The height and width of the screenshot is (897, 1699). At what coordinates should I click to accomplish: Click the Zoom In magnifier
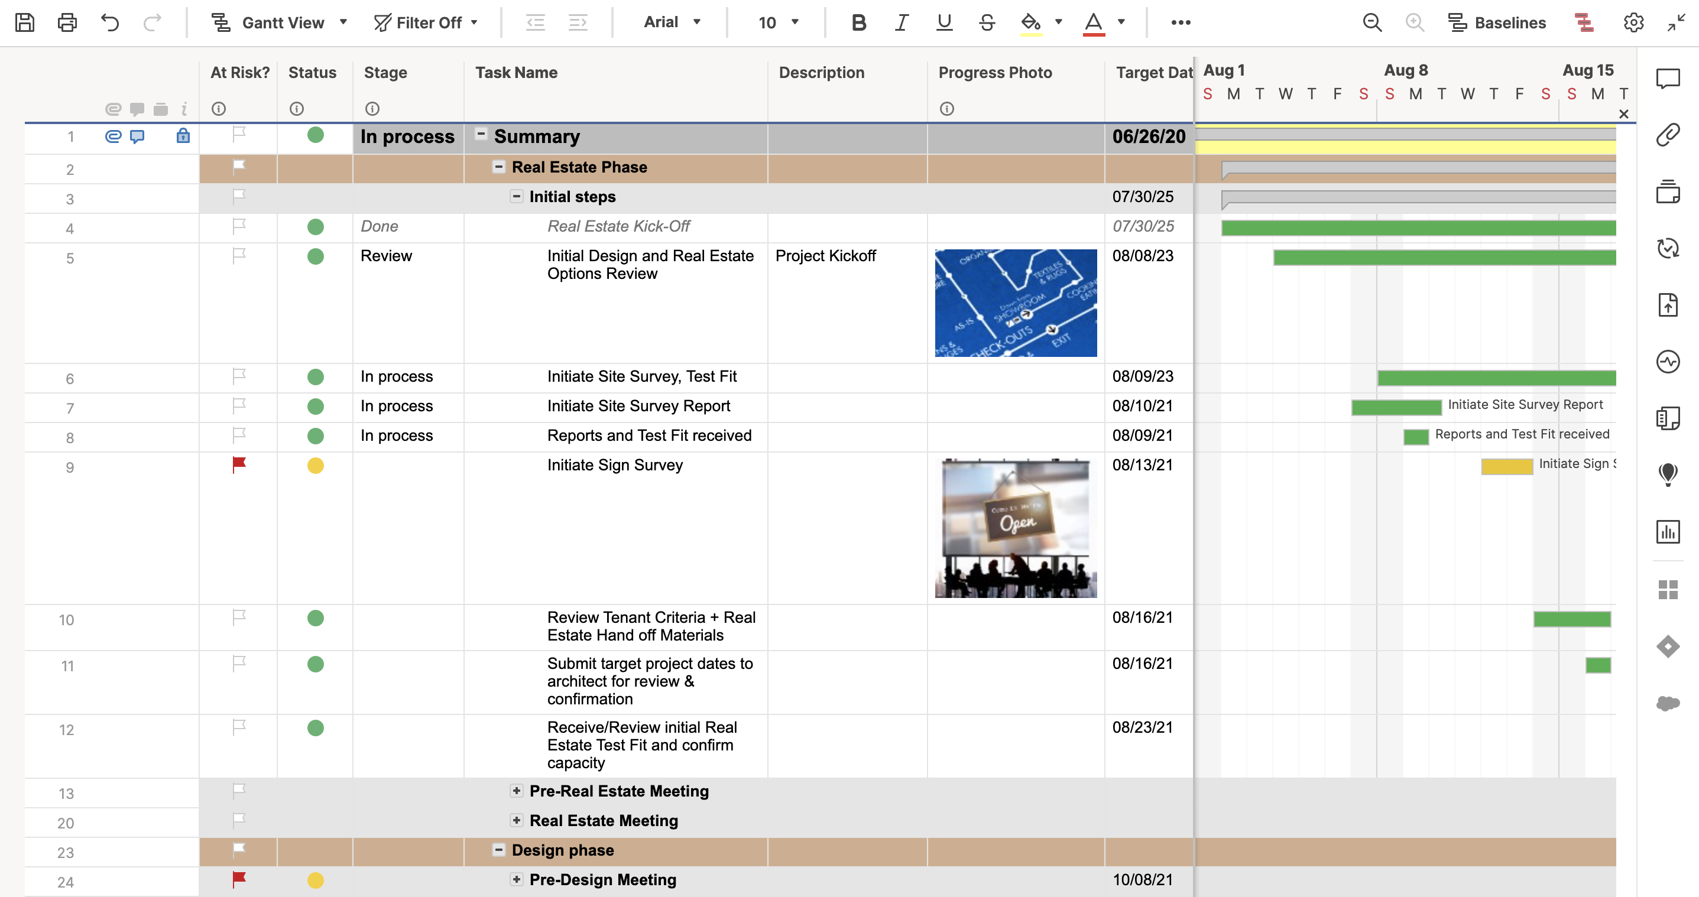coord(1415,22)
